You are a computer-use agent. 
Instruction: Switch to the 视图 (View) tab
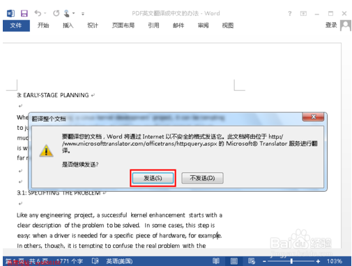tap(228, 25)
